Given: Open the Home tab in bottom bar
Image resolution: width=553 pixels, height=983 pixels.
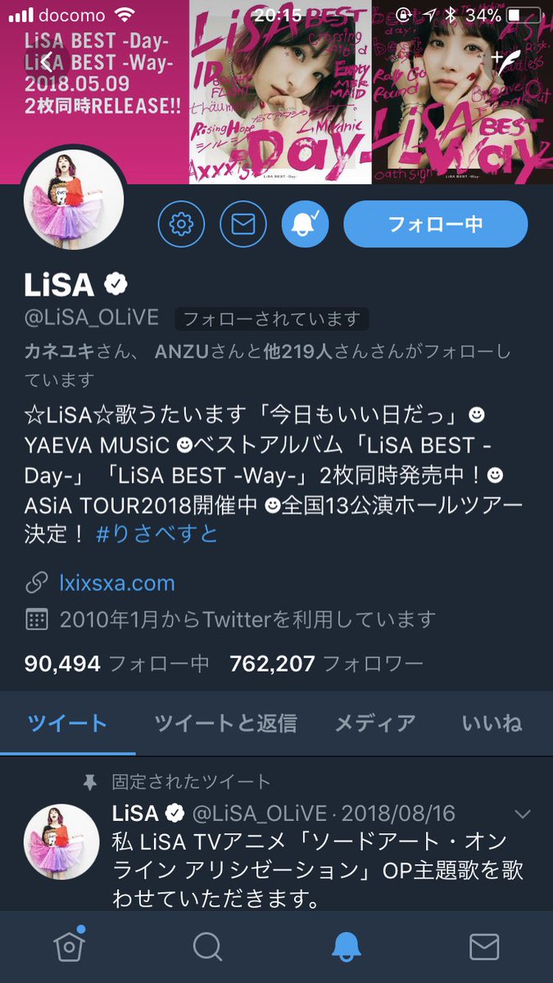Looking at the screenshot, I should pos(69,946).
